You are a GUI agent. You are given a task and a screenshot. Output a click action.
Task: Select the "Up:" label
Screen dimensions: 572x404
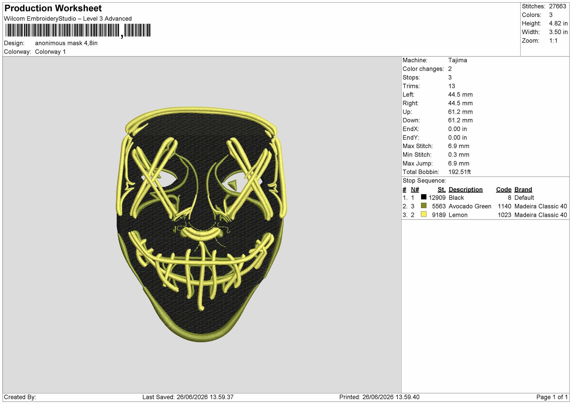pos(407,112)
